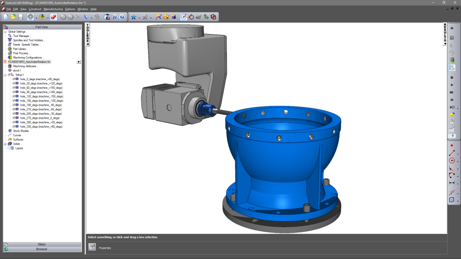Click the New document icon
This screenshot has width=461, height=259.
(x=5, y=17)
